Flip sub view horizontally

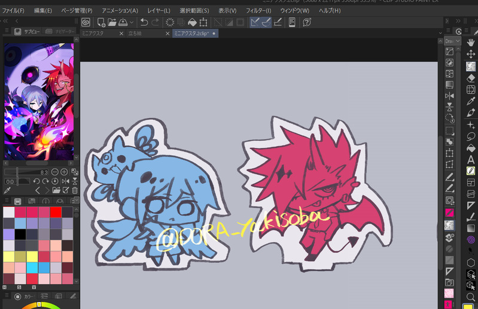65,181
